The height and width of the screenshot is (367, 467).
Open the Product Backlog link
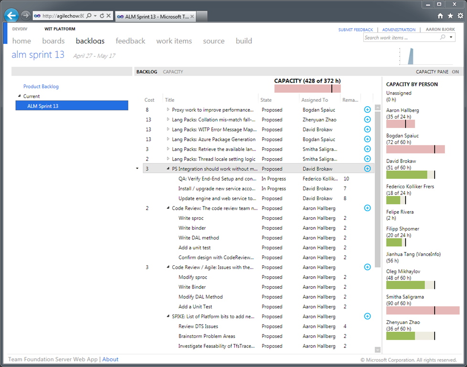coord(41,86)
